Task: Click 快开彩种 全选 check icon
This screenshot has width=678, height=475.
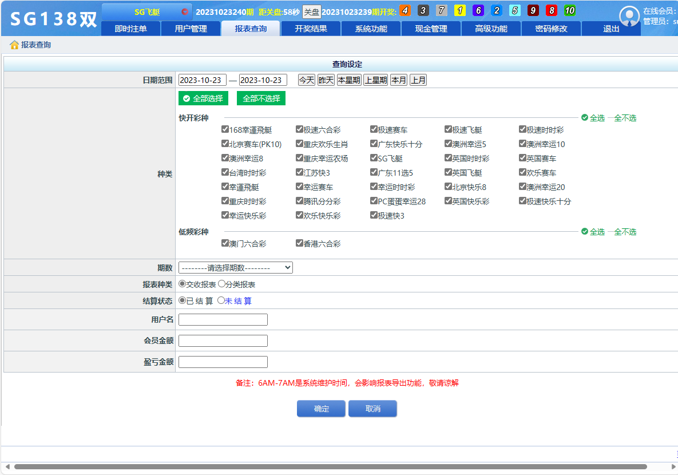Action: (585, 118)
